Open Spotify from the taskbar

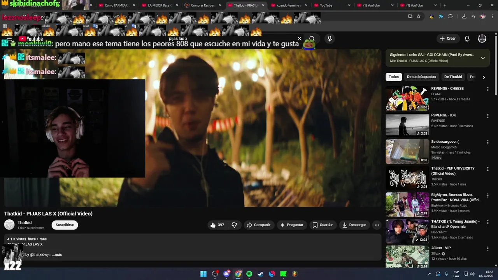pos(249,274)
